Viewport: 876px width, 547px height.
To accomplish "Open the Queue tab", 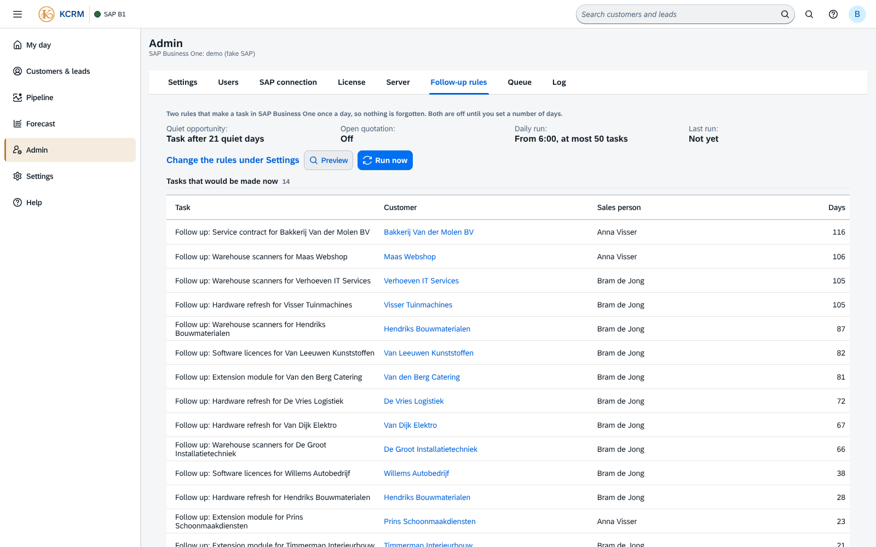I will [520, 82].
